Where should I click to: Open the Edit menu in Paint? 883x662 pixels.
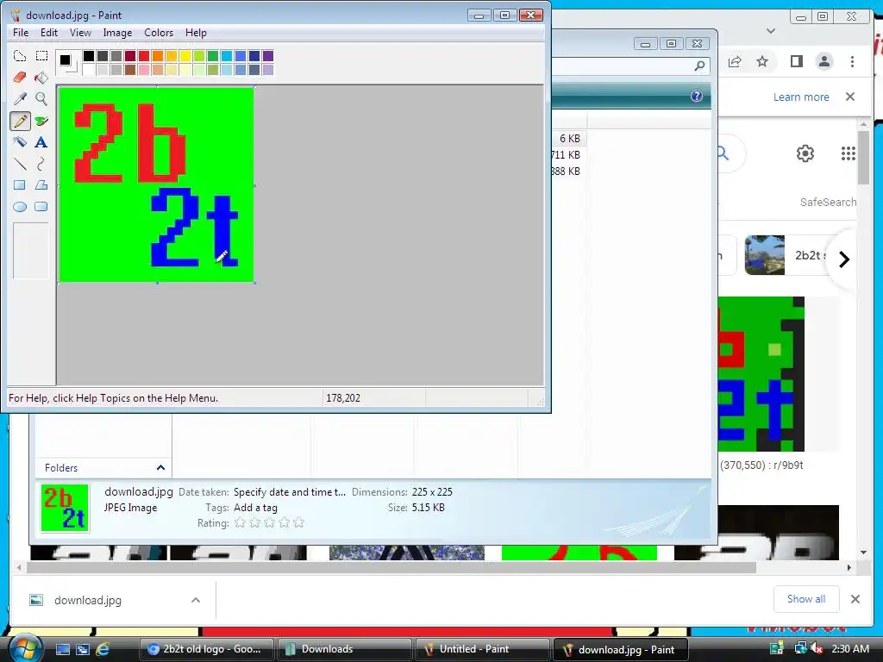tap(49, 33)
